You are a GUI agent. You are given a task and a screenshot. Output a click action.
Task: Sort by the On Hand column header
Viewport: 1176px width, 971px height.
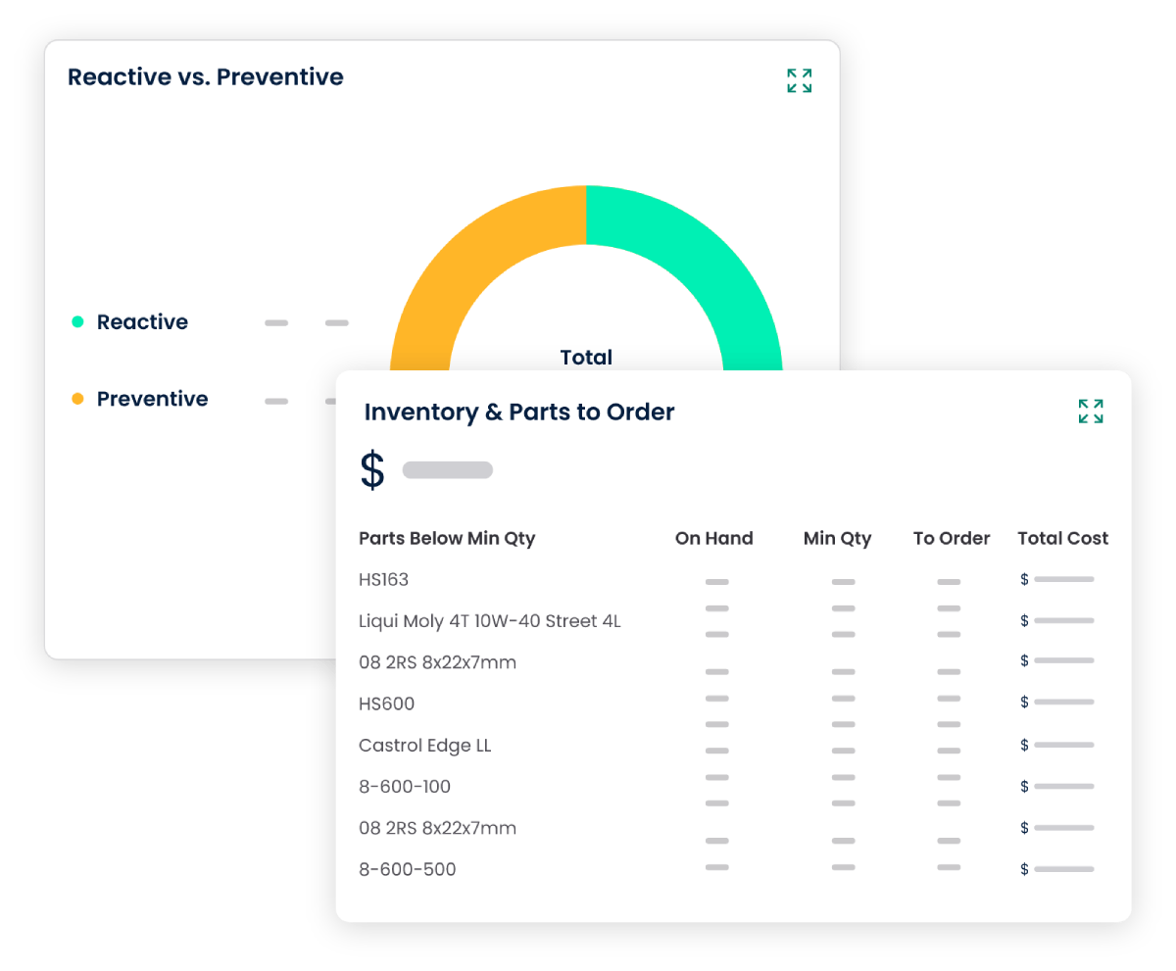coord(713,538)
